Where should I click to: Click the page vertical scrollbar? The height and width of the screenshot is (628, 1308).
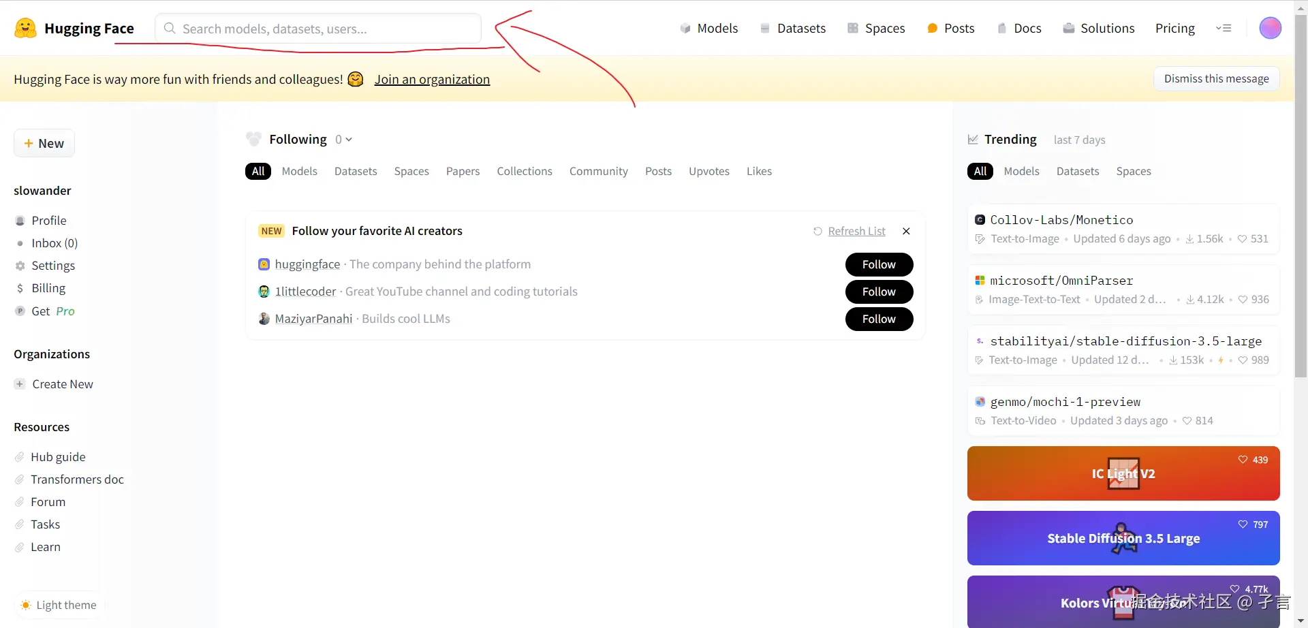point(1301,198)
